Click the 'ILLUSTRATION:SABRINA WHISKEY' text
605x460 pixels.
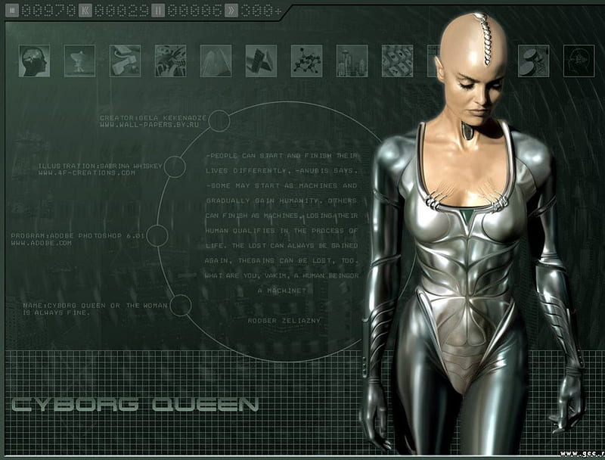click(101, 166)
